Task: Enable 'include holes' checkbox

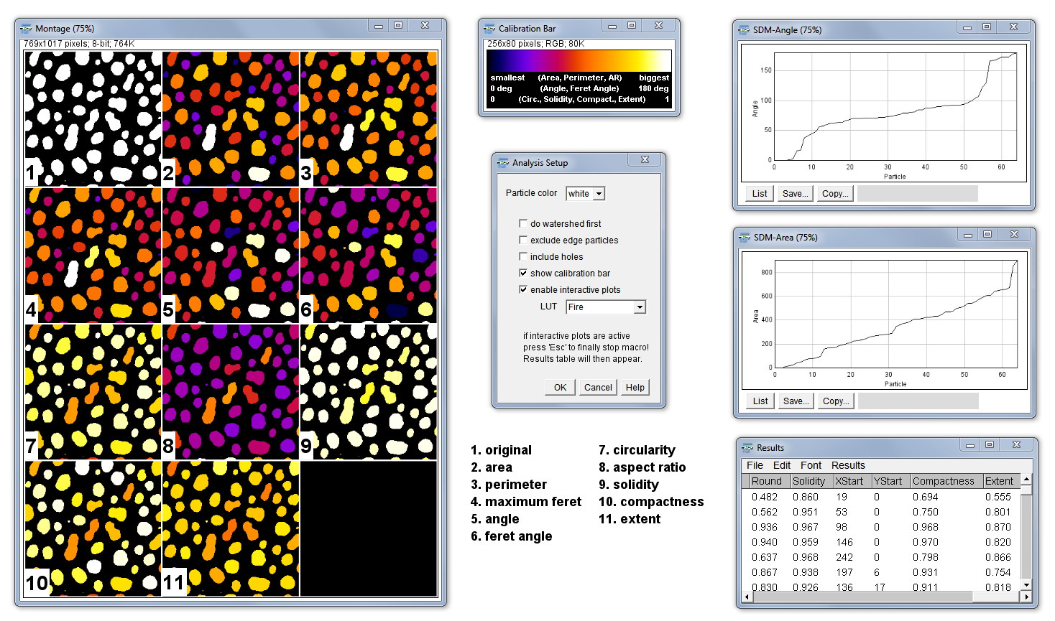Action: 523,256
